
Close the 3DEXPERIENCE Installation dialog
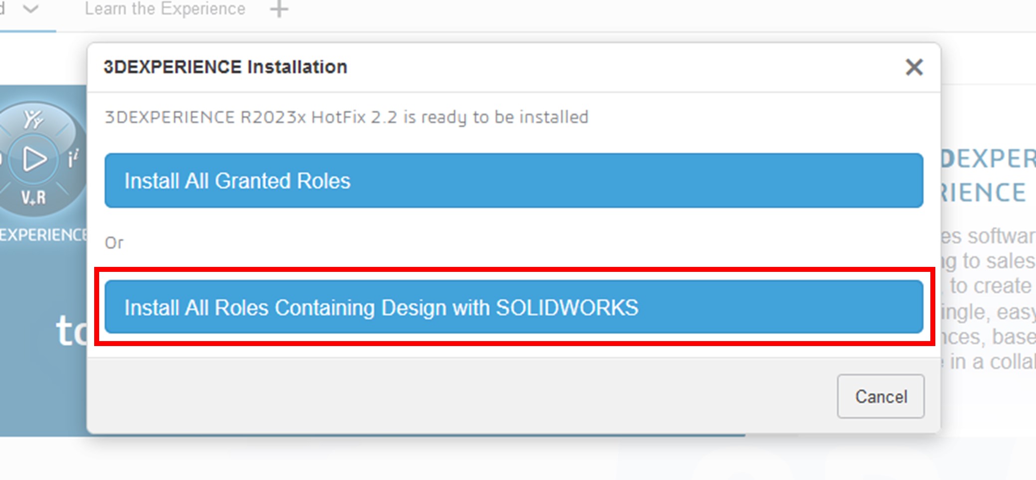(913, 67)
